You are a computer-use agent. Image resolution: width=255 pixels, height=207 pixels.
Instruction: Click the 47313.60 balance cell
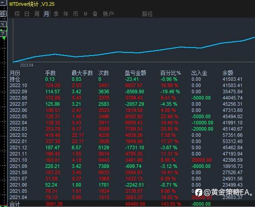point(232,110)
